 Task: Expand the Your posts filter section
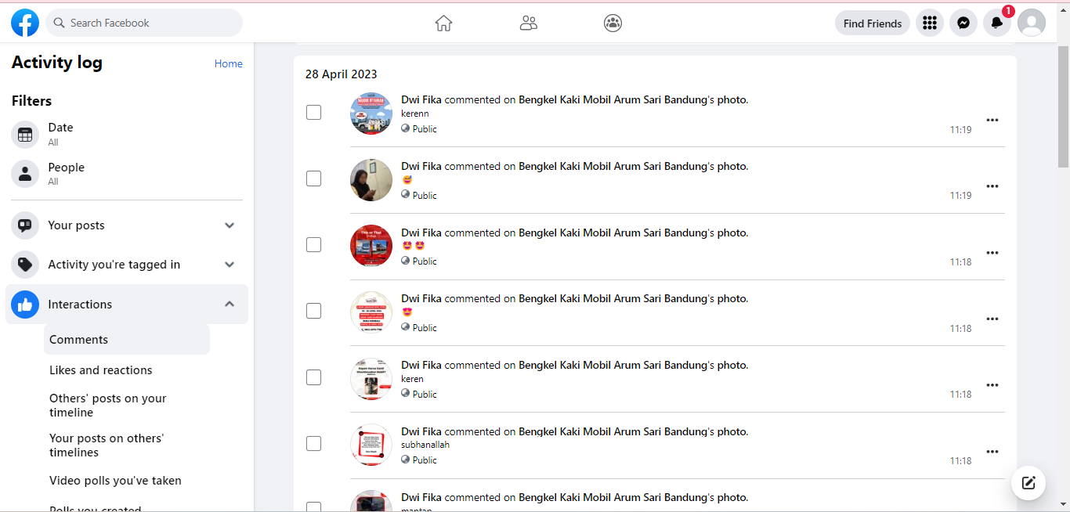point(230,225)
